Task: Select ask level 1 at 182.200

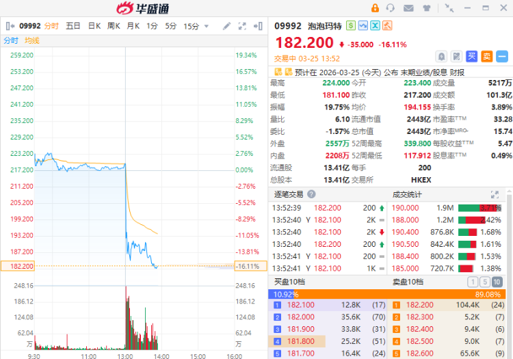Action: 447,305
